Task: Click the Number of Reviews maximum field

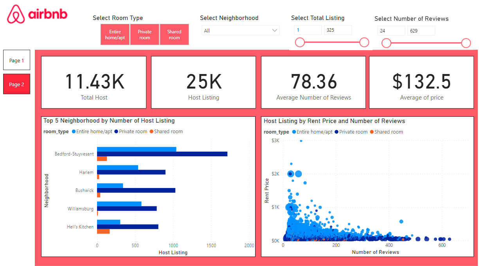Action: 421,31
